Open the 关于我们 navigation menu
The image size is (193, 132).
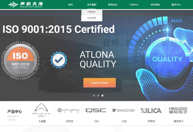(x=92, y=5)
